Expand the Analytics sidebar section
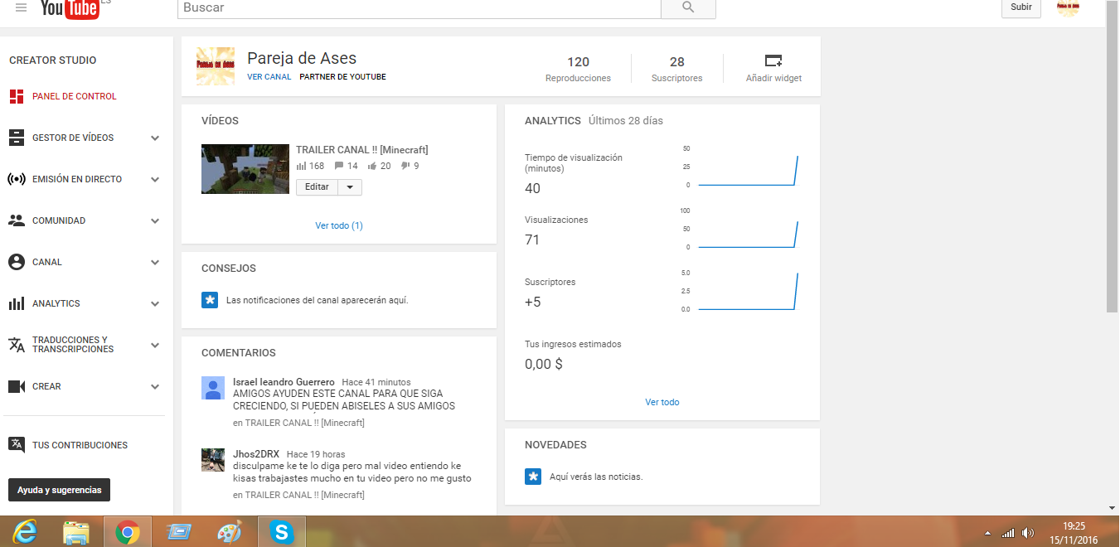This screenshot has height=547, width=1120. [155, 304]
